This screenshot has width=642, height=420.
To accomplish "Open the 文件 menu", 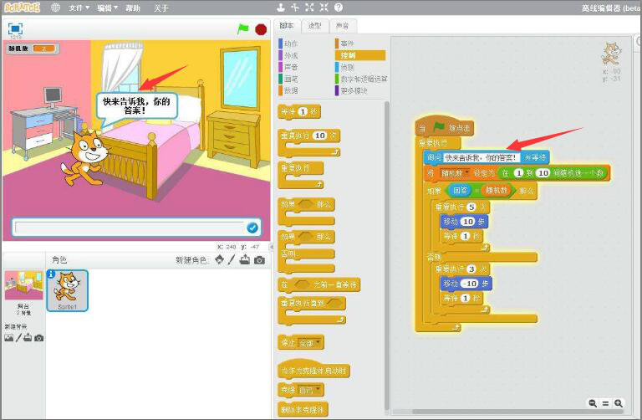I will [x=79, y=8].
